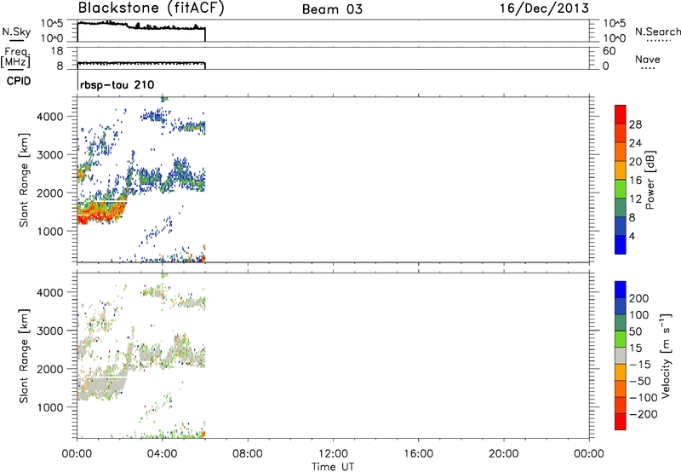Select the "-100" label on the velocity colorbar
The image size is (681, 472).
click(644, 398)
